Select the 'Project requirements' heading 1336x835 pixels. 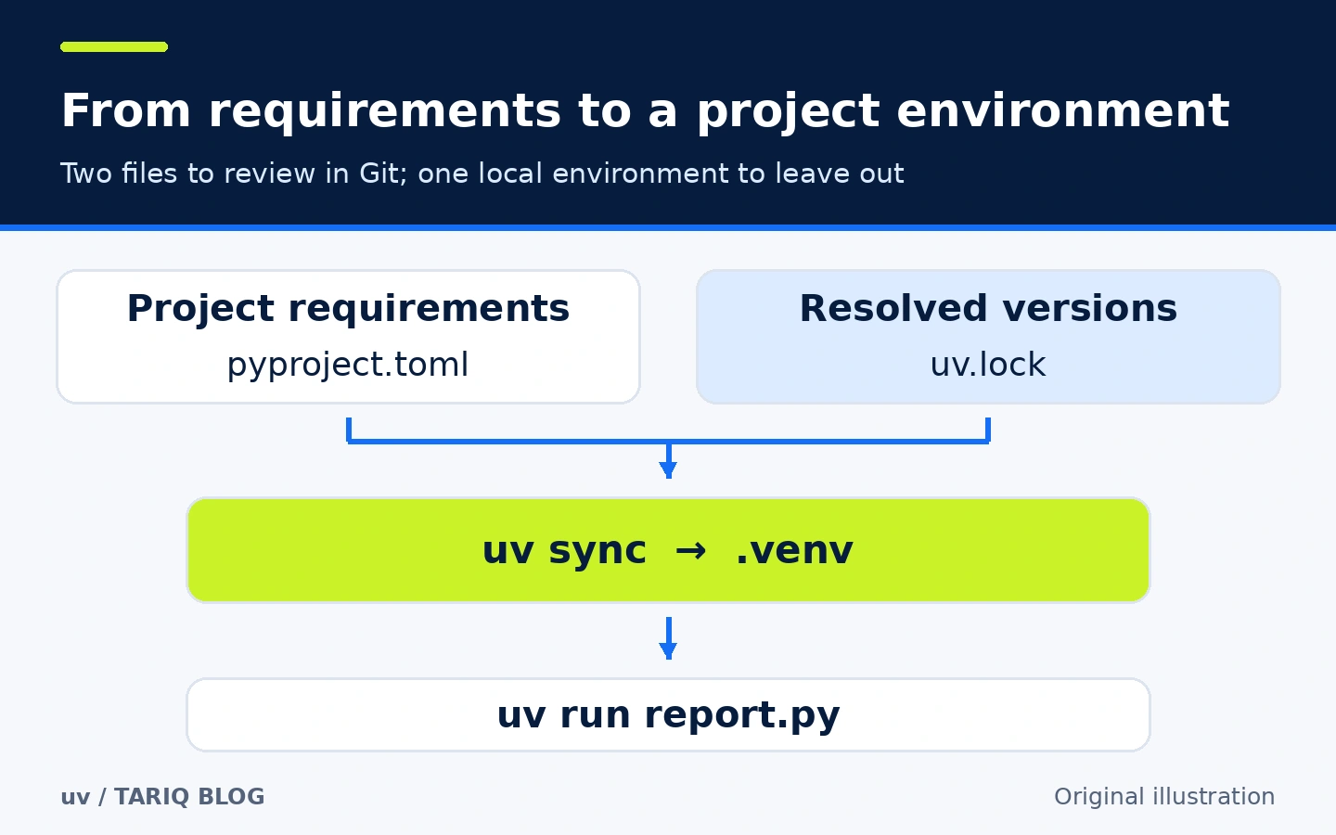click(x=348, y=309)
